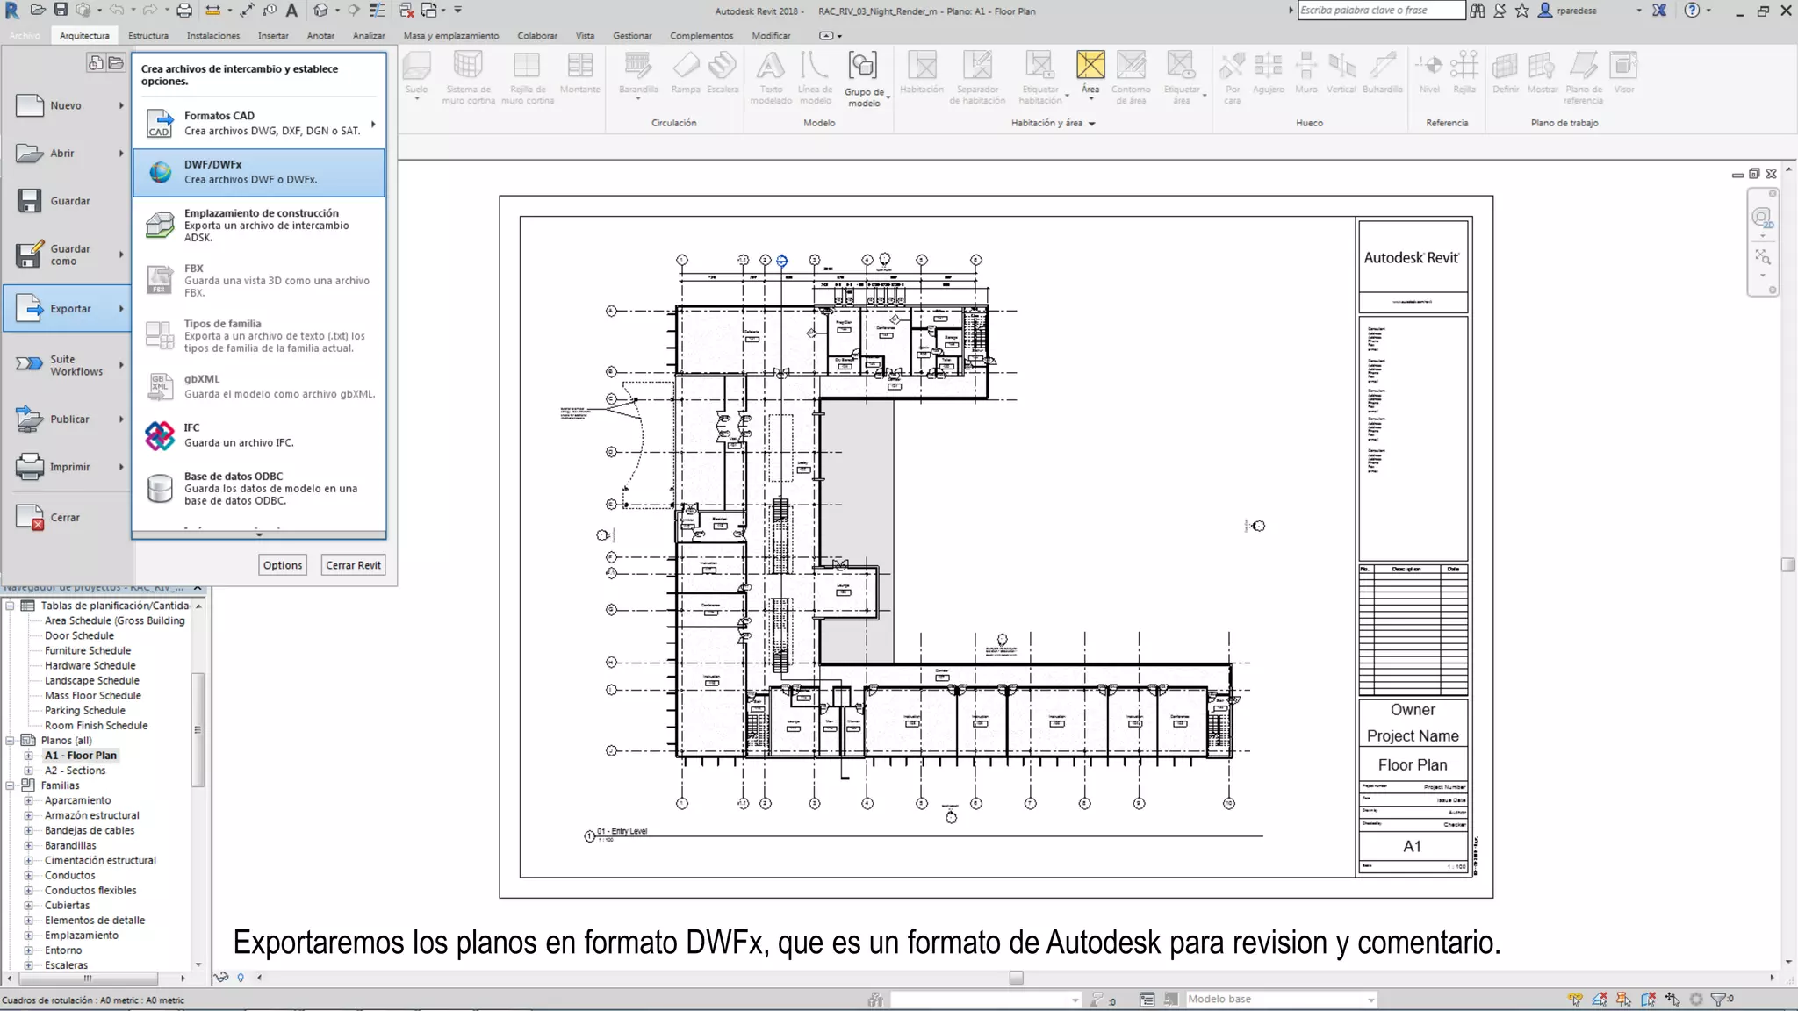The image size is (1798, 1011).
Task: Click the Grupo de modelo tool
Action: coord(863,77)
